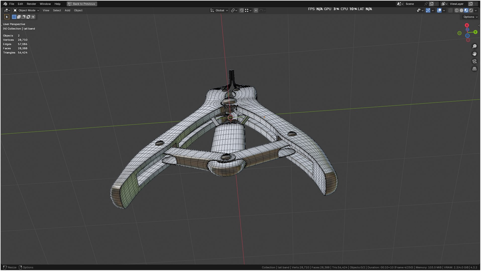Choose the Extend Selection mode icon
This screenshot has height=271, width=481.
[19, 17]
